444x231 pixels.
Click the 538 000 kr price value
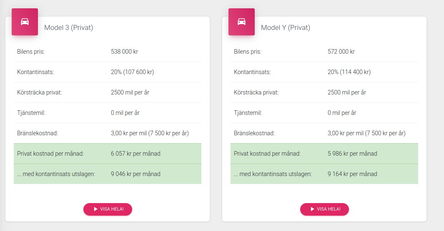click(x=124, y=52)
